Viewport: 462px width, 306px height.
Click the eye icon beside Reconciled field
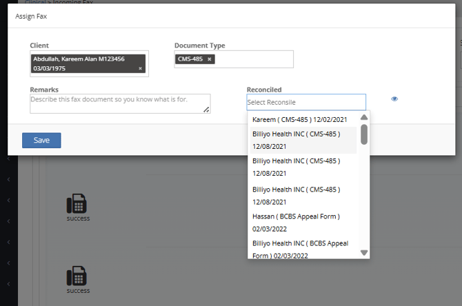click(394, 99)
